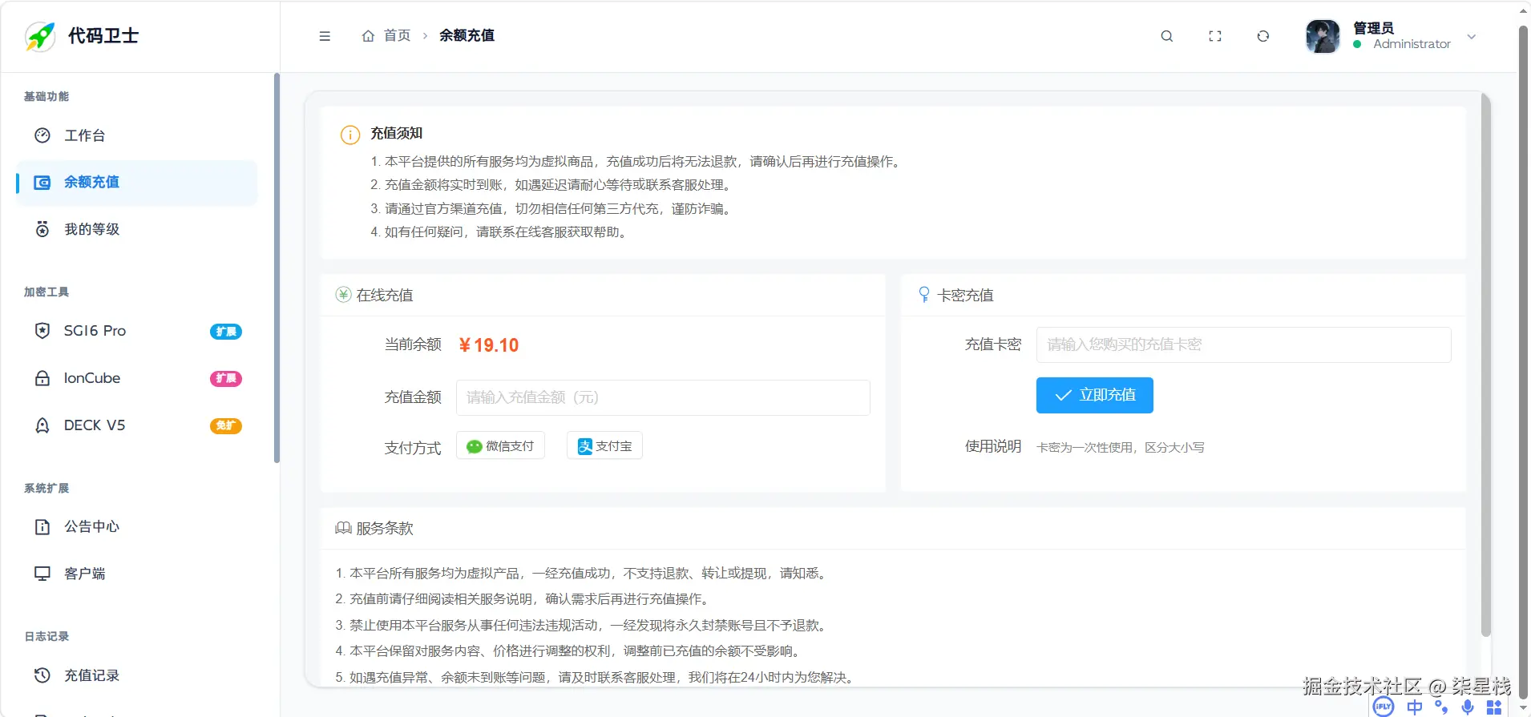This screenshot has width=1531, height=717.
Task: Click the pink 扩展 badge on IonCube
Action: pyautogui.click(x=226, y=378)
